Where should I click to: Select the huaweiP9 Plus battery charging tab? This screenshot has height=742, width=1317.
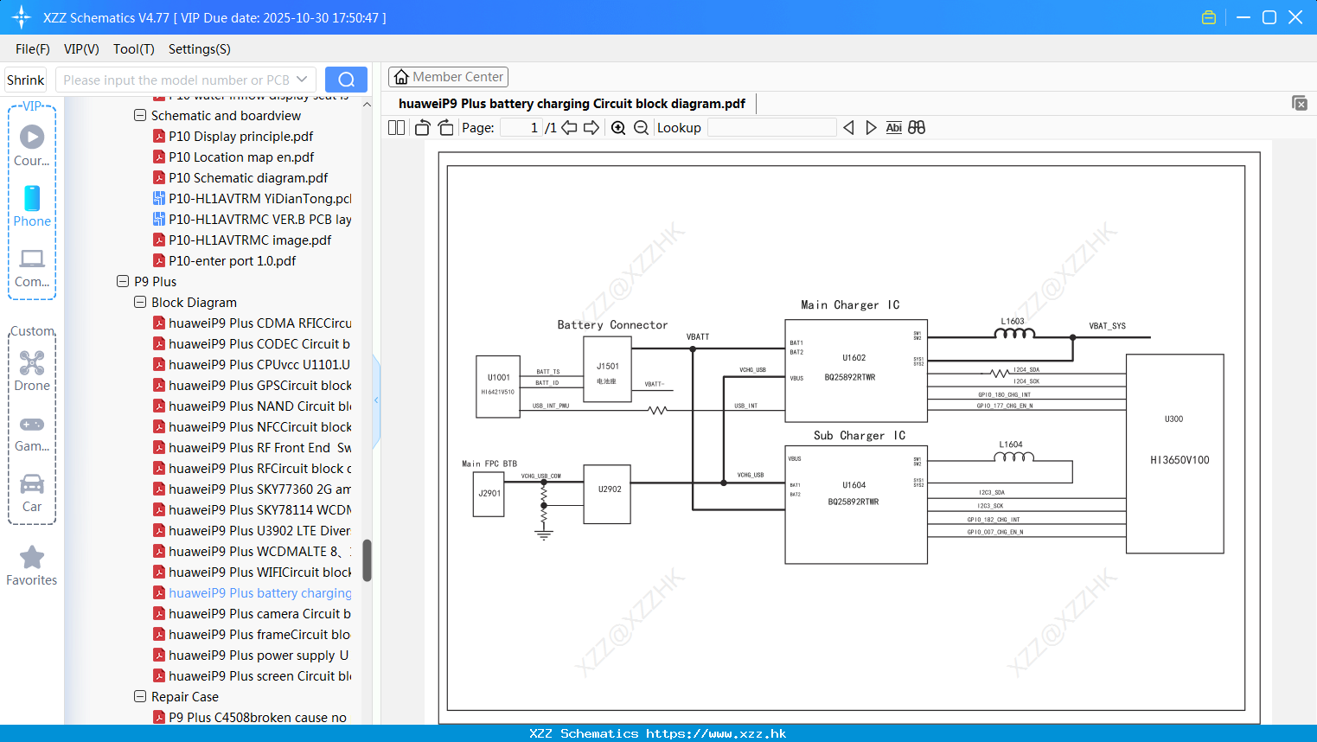pyautogui.click(x=572, y=104)
